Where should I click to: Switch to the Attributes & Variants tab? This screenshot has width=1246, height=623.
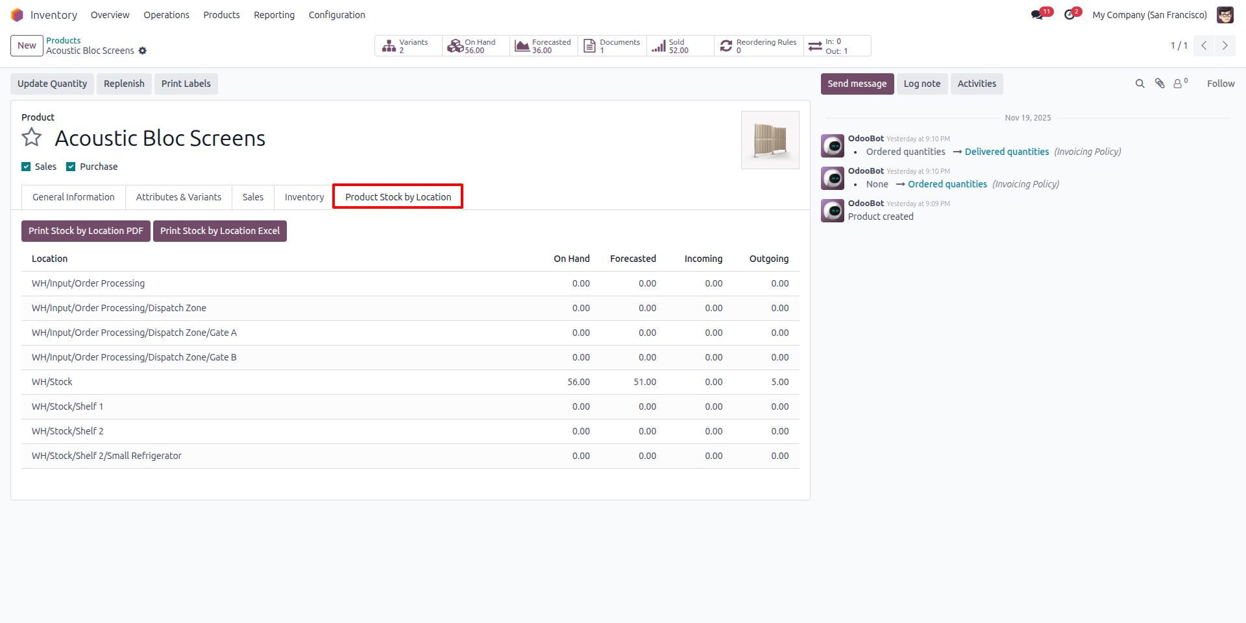pyautogui.click(x=178, y=197)
